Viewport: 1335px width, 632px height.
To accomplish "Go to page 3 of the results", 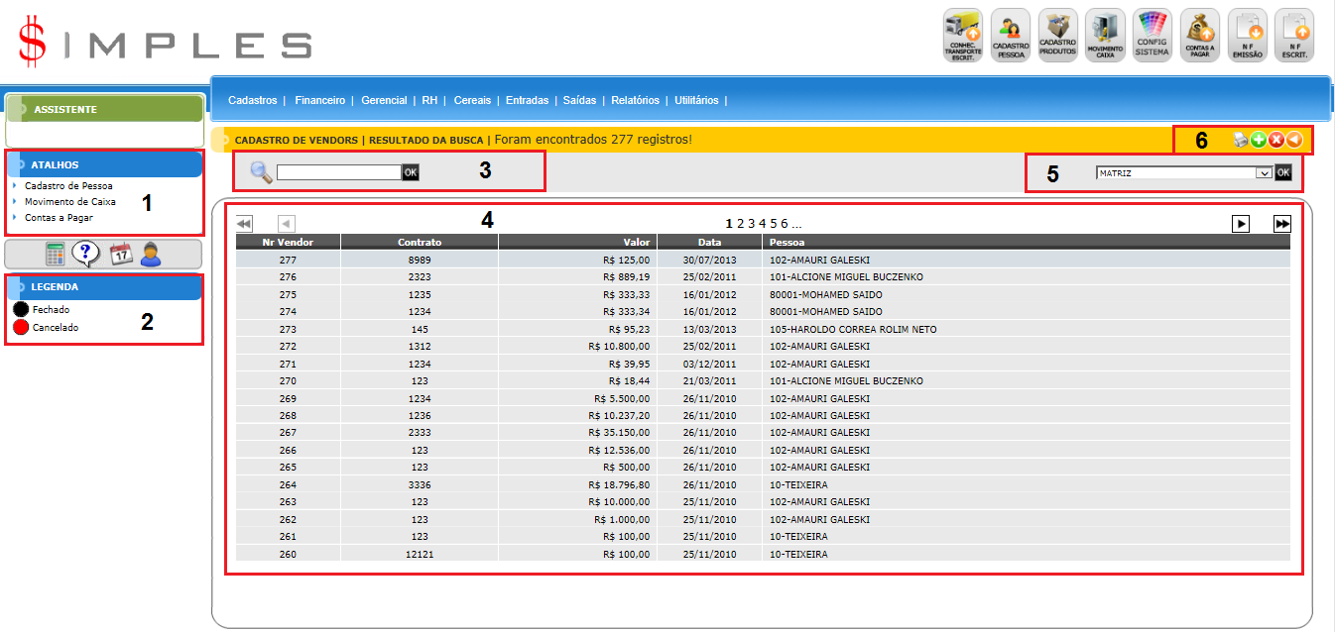I will click(751, 224).
